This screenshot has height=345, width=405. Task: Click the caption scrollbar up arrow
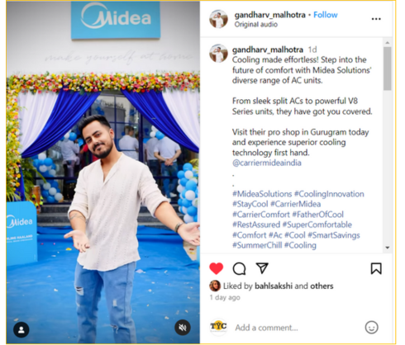[x=388, y=43]
